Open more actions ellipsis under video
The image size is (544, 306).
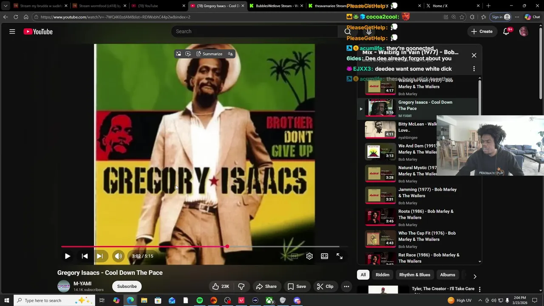[346, 286]
